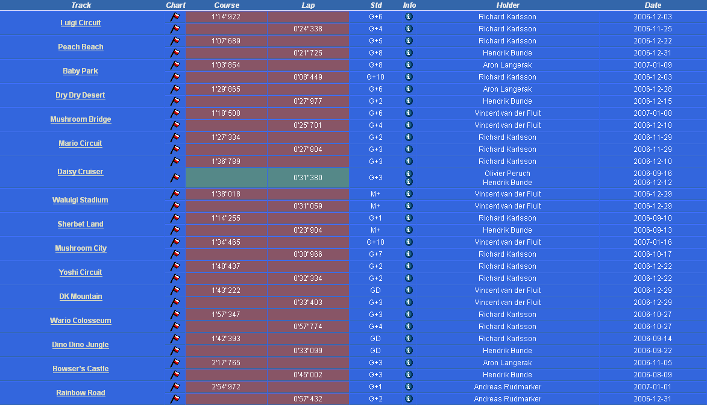This screenshot has width=707, height=405.
Task: Show info for Hendrik Bunde's Daisy Cruiser lap record
Action: (409, 182)
